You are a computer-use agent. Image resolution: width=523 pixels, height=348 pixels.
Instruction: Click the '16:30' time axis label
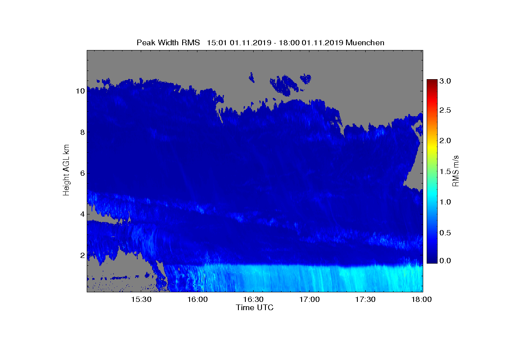pyautogui.click(x=253, y=300)
